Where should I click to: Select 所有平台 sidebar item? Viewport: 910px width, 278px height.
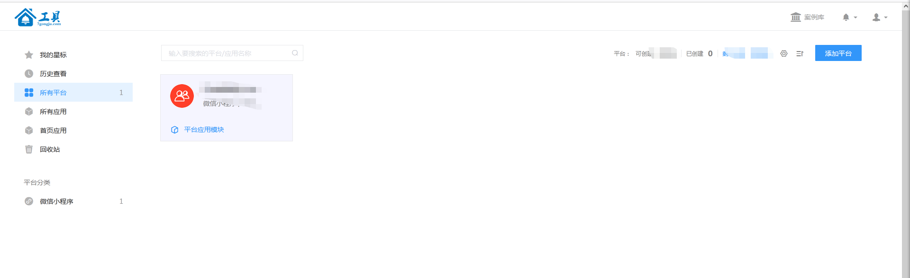(x=73, y=92)
